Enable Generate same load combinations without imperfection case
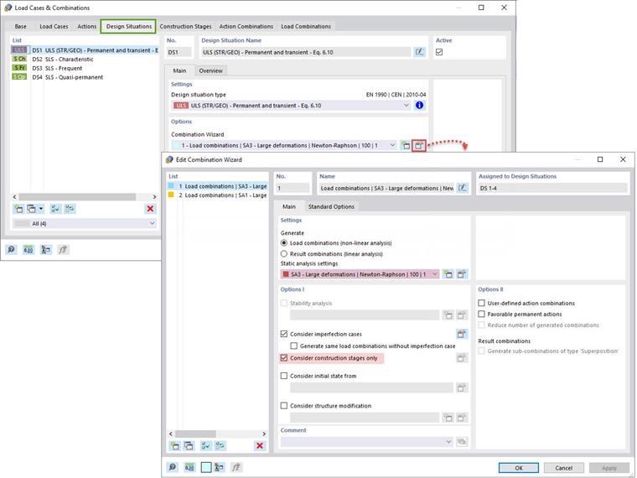The width and height of the screenshot is (637, 478). click(x=293, y=346)
